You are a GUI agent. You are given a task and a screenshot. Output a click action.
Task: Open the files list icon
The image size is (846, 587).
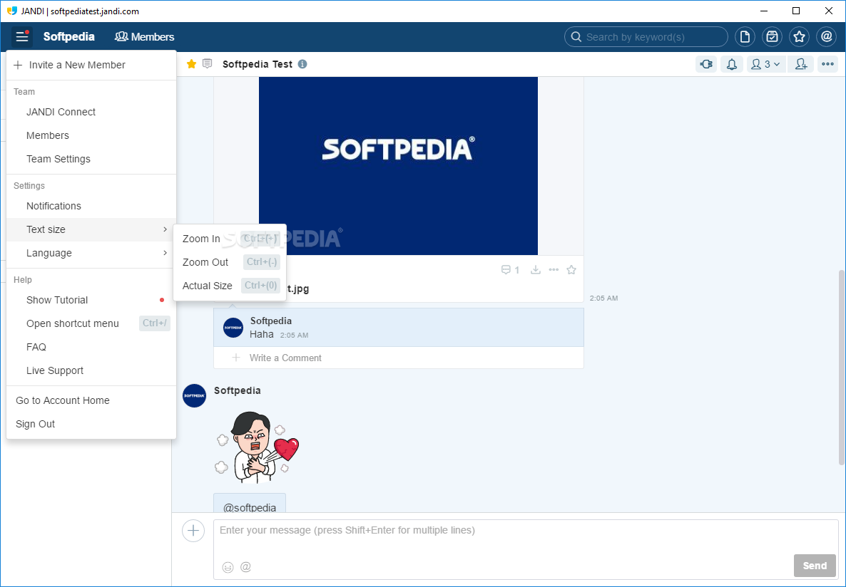click(745, 36)
